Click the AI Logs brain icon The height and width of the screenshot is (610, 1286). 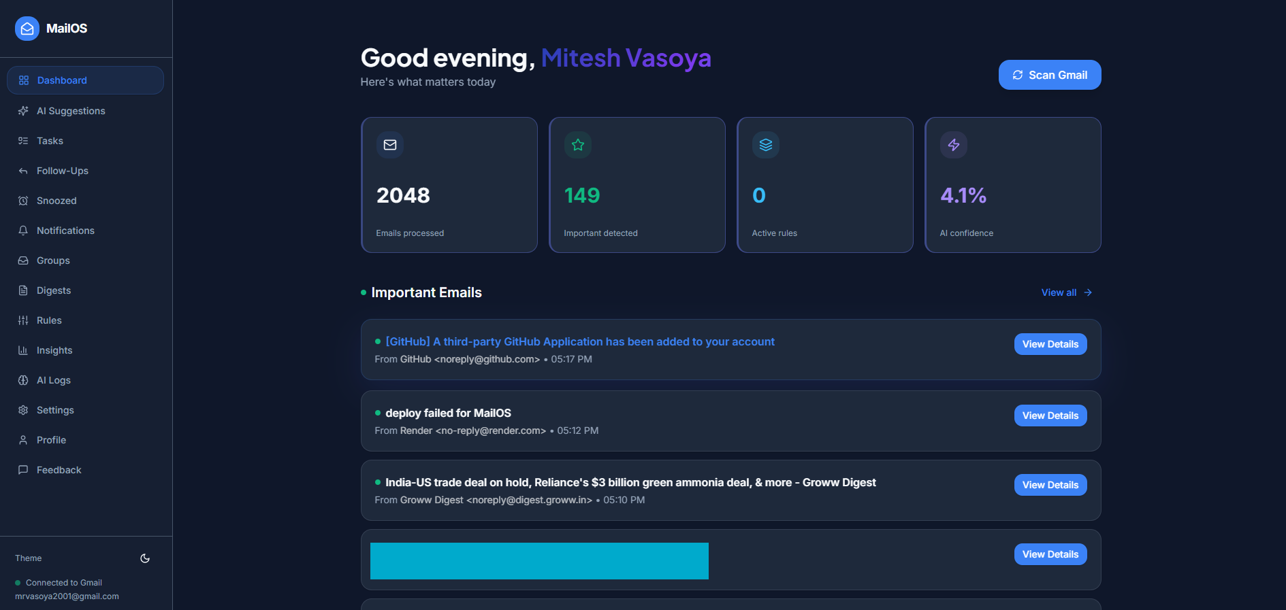23,380
